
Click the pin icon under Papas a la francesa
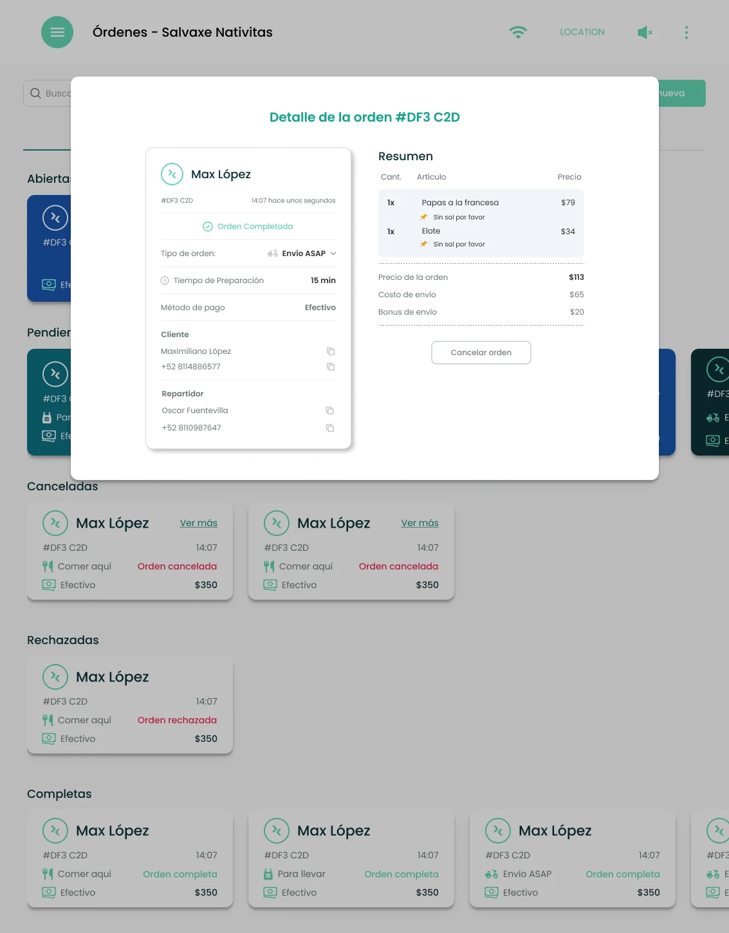click(423, 217)
